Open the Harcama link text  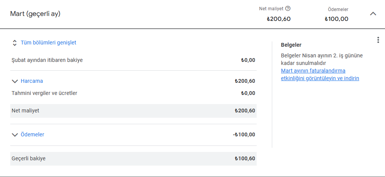click(x=32, y=81)
